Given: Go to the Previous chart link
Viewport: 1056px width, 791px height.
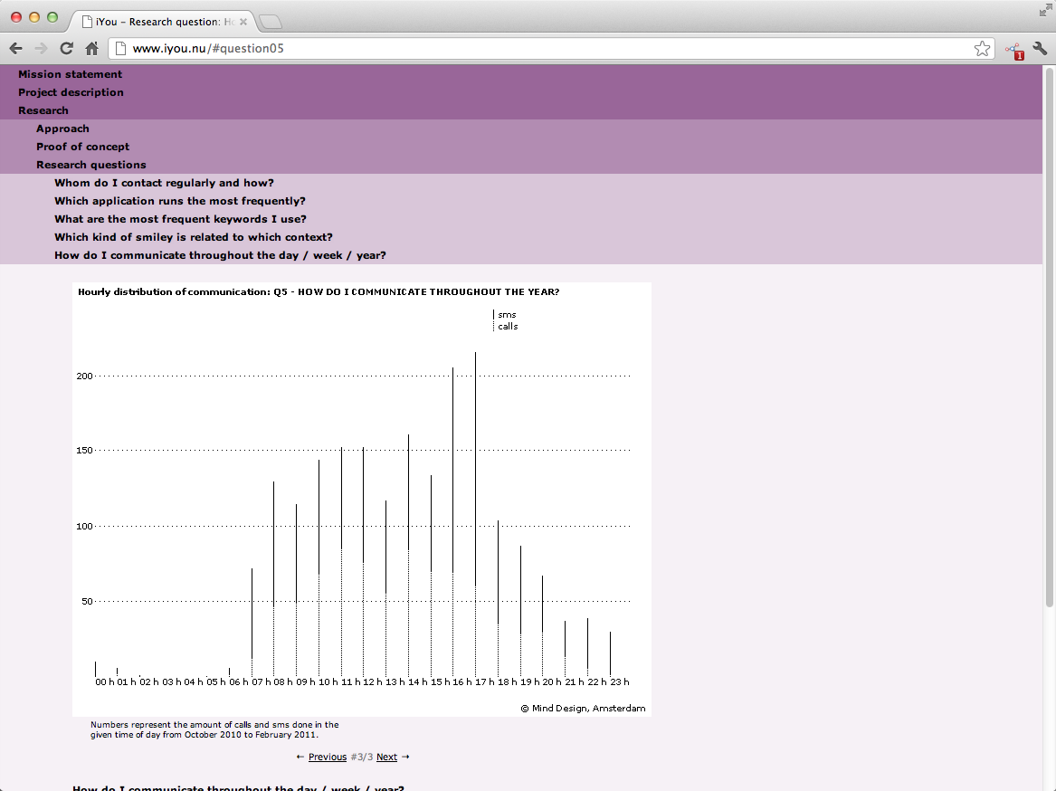Looking at the screenshot, I should (x=327, y=757).
